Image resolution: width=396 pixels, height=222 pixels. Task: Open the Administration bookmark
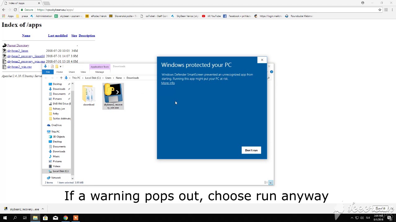(41, 16)
